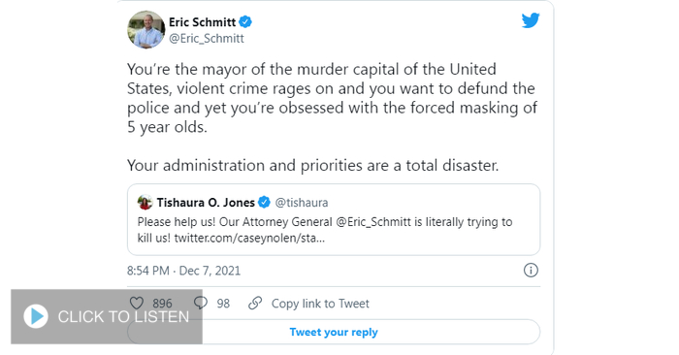The width and height of the screenshot is (679, 355).
Task: Open Eric Schmitt's profile avatar
Action: [x=145, y=29]
